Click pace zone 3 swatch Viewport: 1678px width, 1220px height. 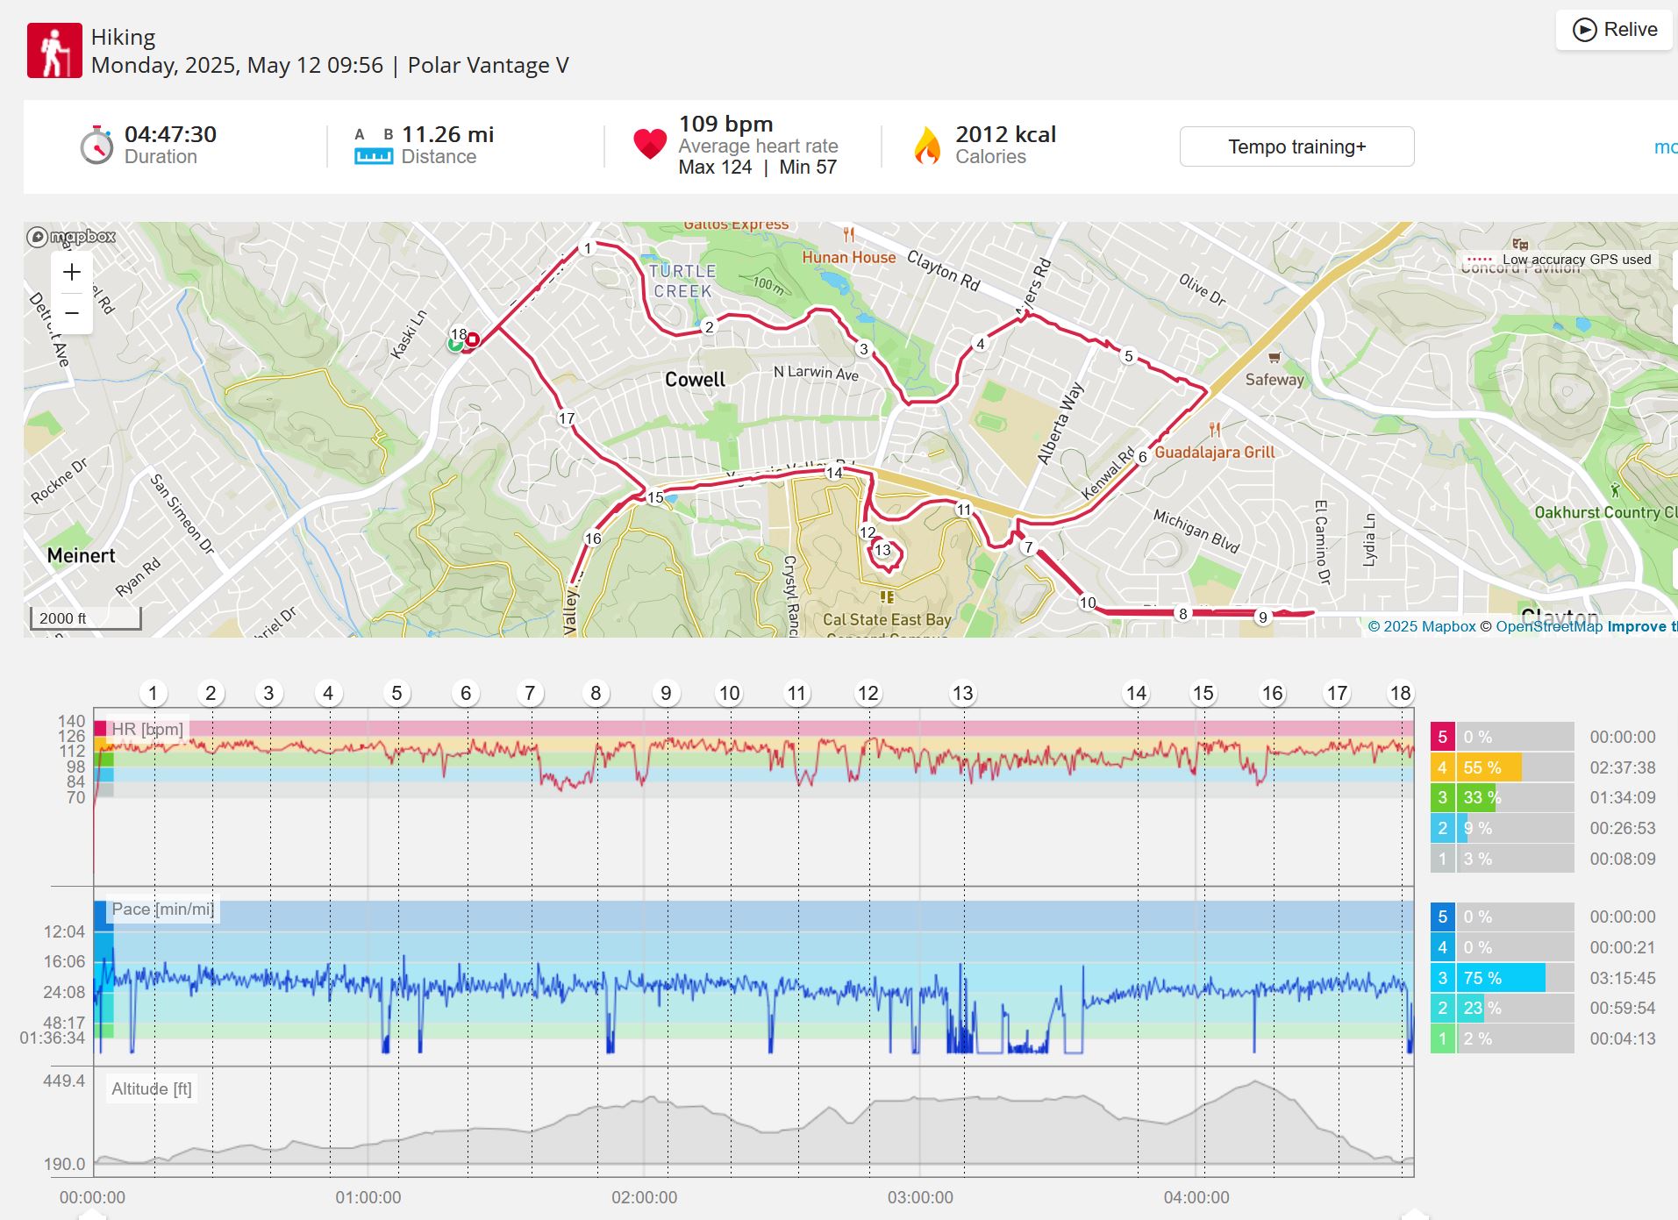[1442, 978]
